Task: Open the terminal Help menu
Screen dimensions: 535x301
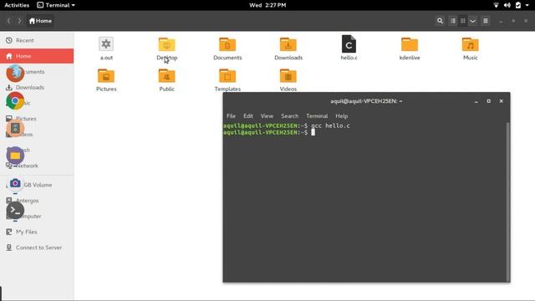Action: click(x=342, y=116)
